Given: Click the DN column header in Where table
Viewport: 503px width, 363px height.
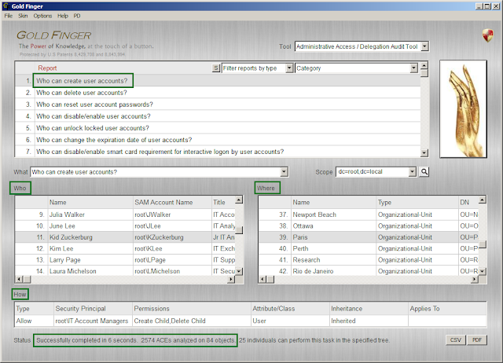Looking at the screenshot, I should click(468, 203).
